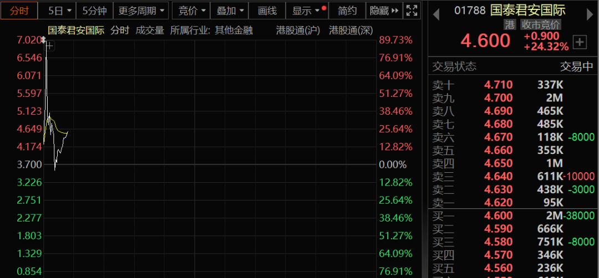Screen dimensions: 599x278
Task: Go to the next stock with right arrow
Action: [590, 16]
